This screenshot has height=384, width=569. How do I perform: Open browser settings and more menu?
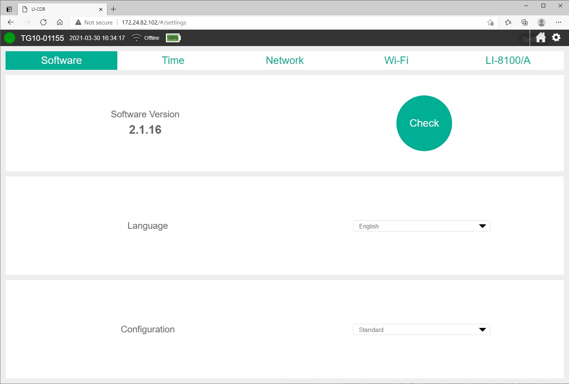[558, 22]
